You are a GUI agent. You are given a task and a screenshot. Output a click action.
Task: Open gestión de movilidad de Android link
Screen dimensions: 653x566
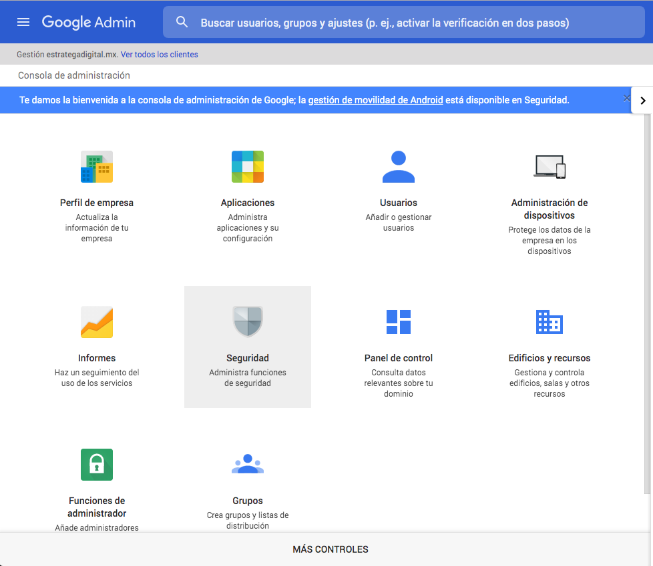375,100
